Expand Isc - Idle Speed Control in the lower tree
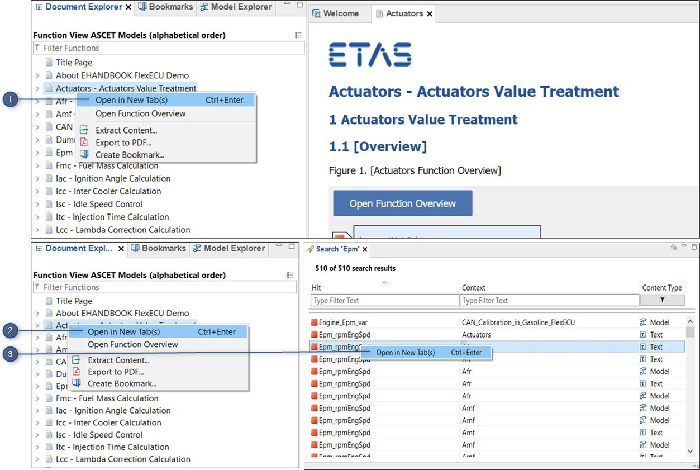 pyautogui.click(x=37, y=435)
